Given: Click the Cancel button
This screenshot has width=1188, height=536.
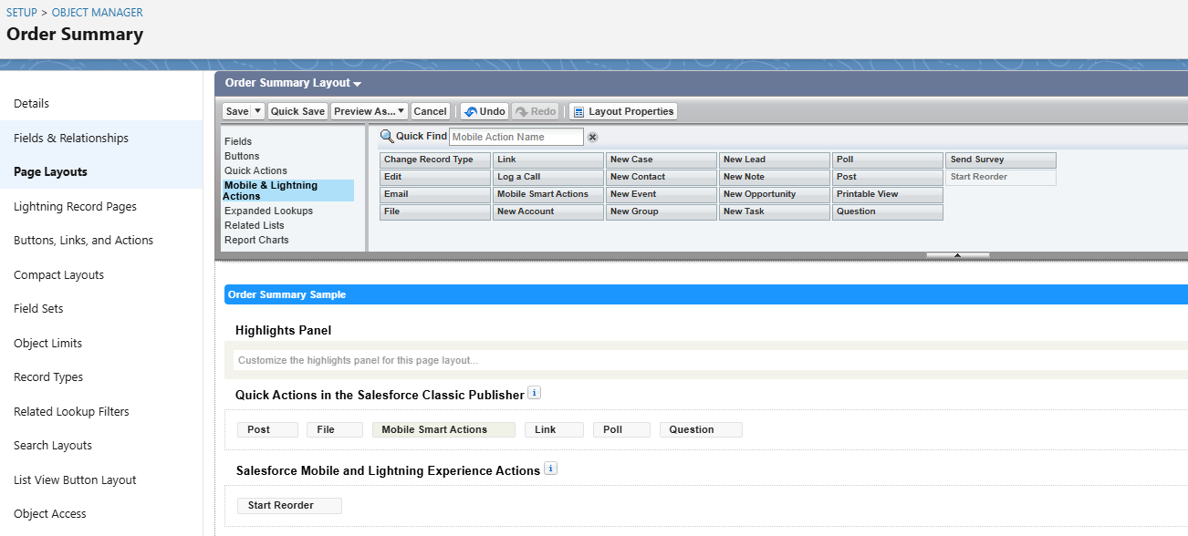Looking at the screenshot, I should coord(430,111).
